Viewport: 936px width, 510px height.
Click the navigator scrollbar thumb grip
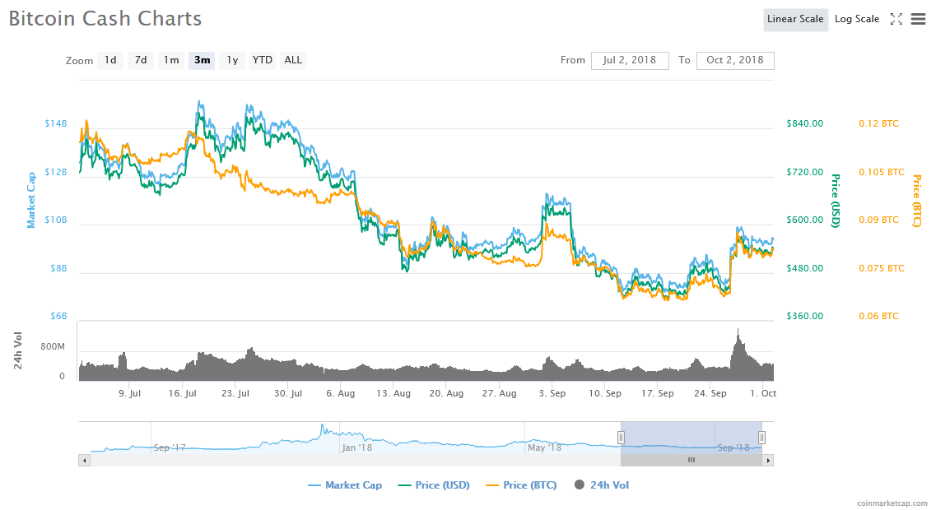[692, 460]
